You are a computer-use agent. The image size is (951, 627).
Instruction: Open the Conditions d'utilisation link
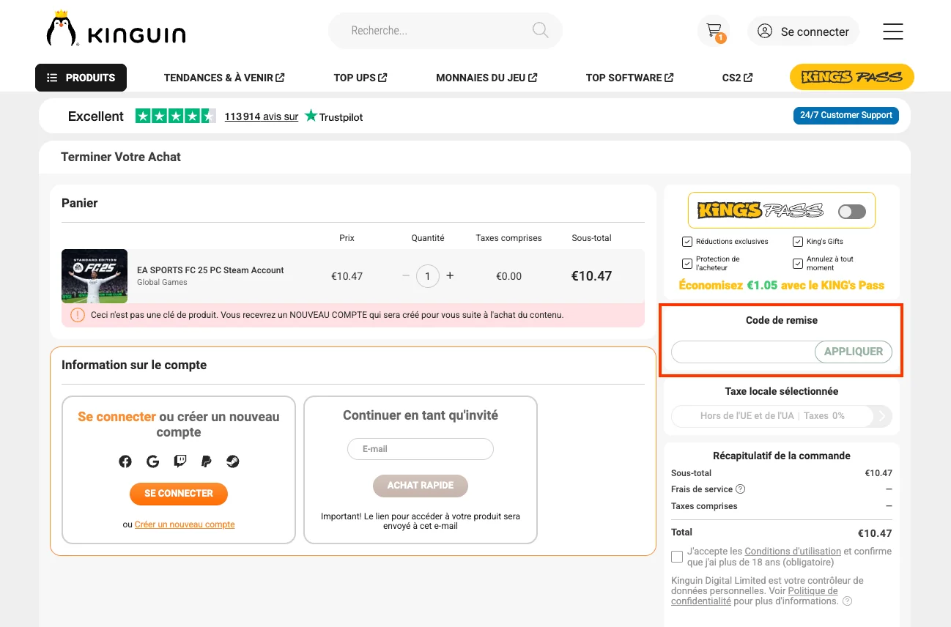click(793, 551)
